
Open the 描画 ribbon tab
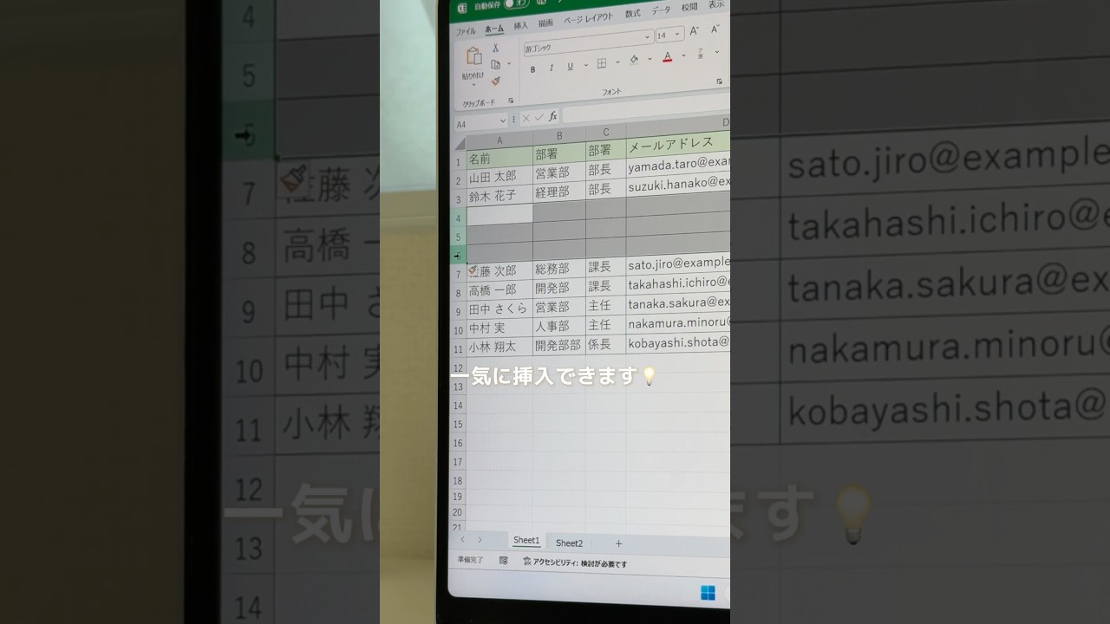(545, 23)
